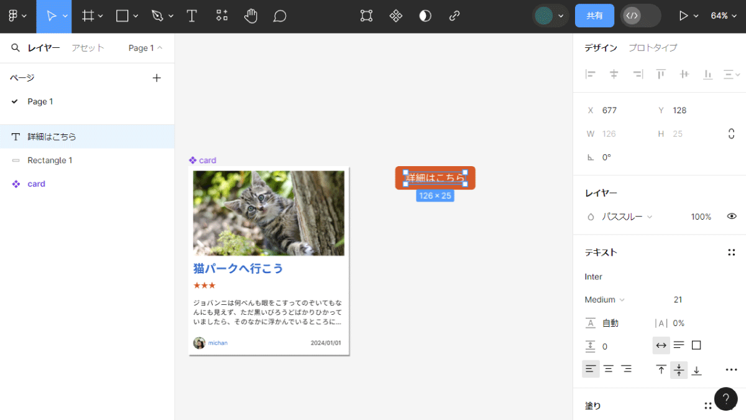The width and height of the screenshot is (746, 420).
Task: Open the Resources tool
Action: point(221,16)
